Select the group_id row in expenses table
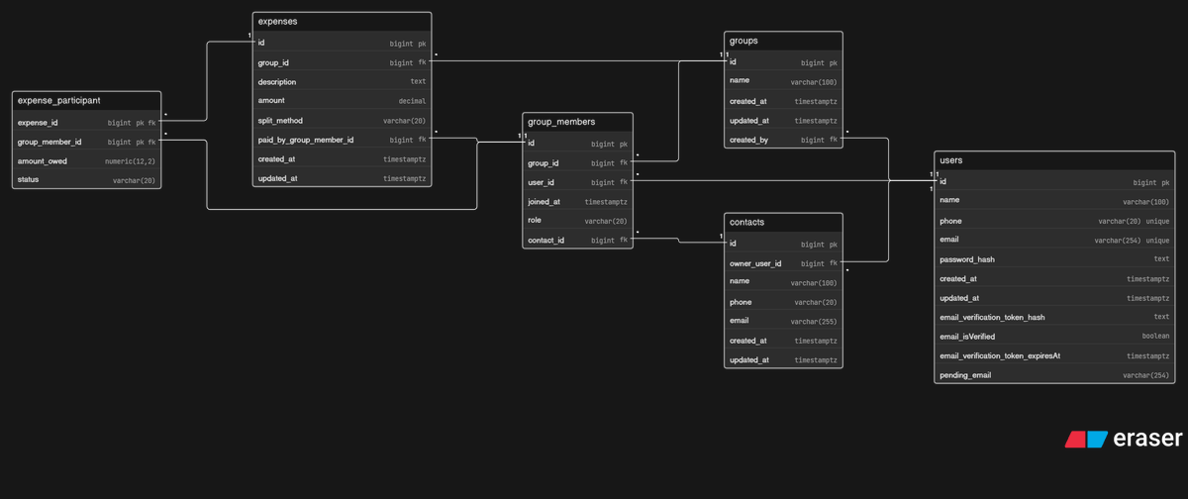1188x499 pixels. [x=342, y=62]
